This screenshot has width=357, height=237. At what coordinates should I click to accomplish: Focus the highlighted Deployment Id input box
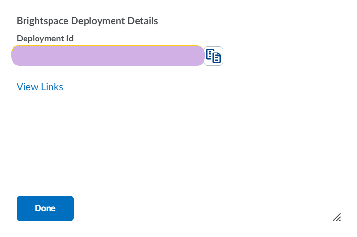point(108,56)
